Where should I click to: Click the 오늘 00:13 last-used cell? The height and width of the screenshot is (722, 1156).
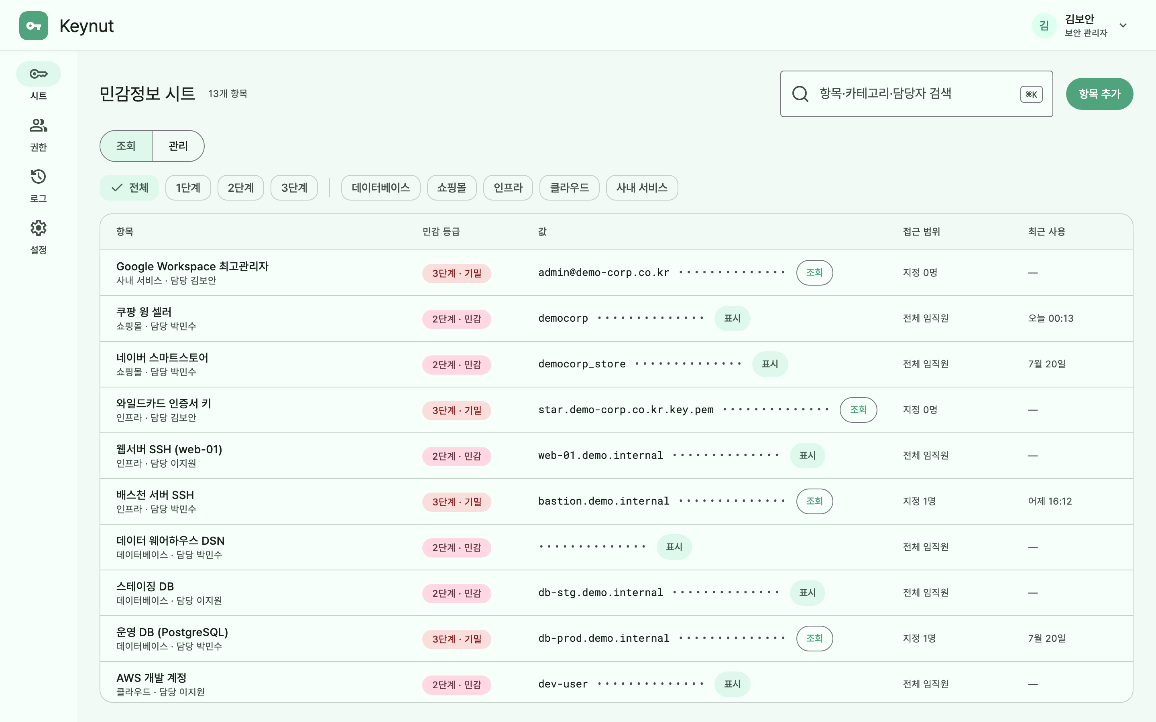(1050, 318)
